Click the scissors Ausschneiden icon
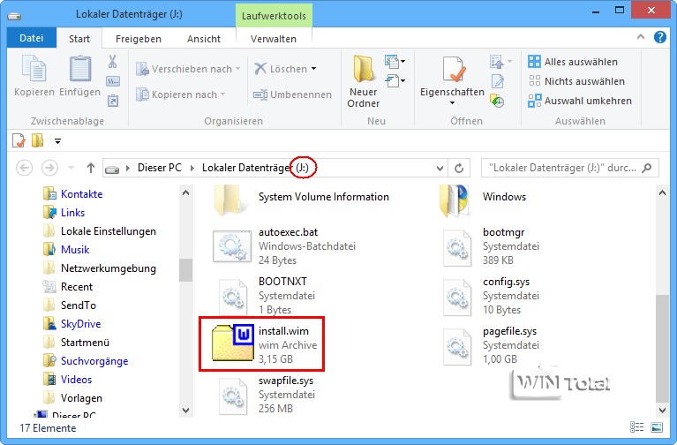The image size is (677, 445). pyautogui.click(x=113, y=61)
